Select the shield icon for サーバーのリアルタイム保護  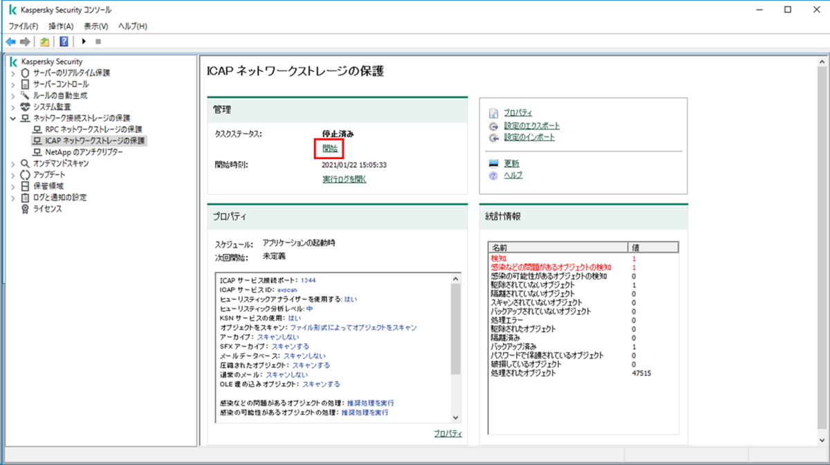[x=26, y=73]
